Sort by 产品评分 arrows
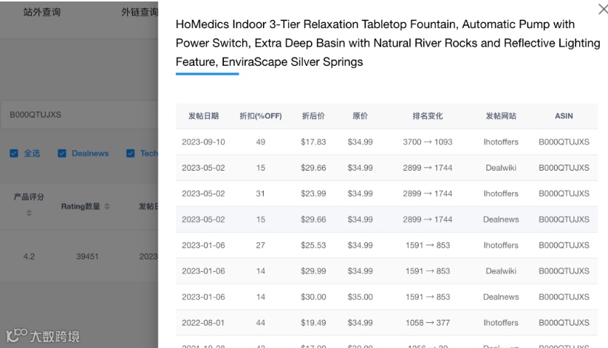 (x=29, y=213)
